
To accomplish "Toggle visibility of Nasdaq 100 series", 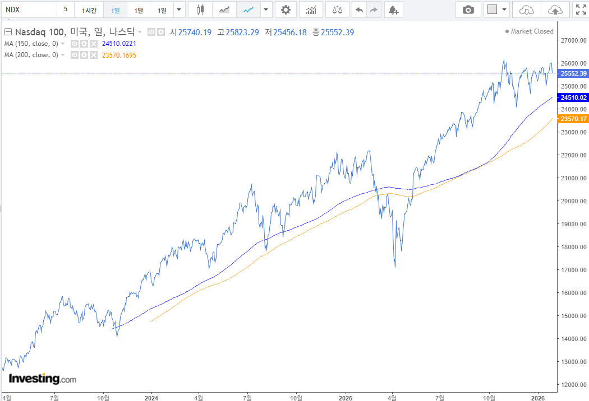I will coord(151,32).
